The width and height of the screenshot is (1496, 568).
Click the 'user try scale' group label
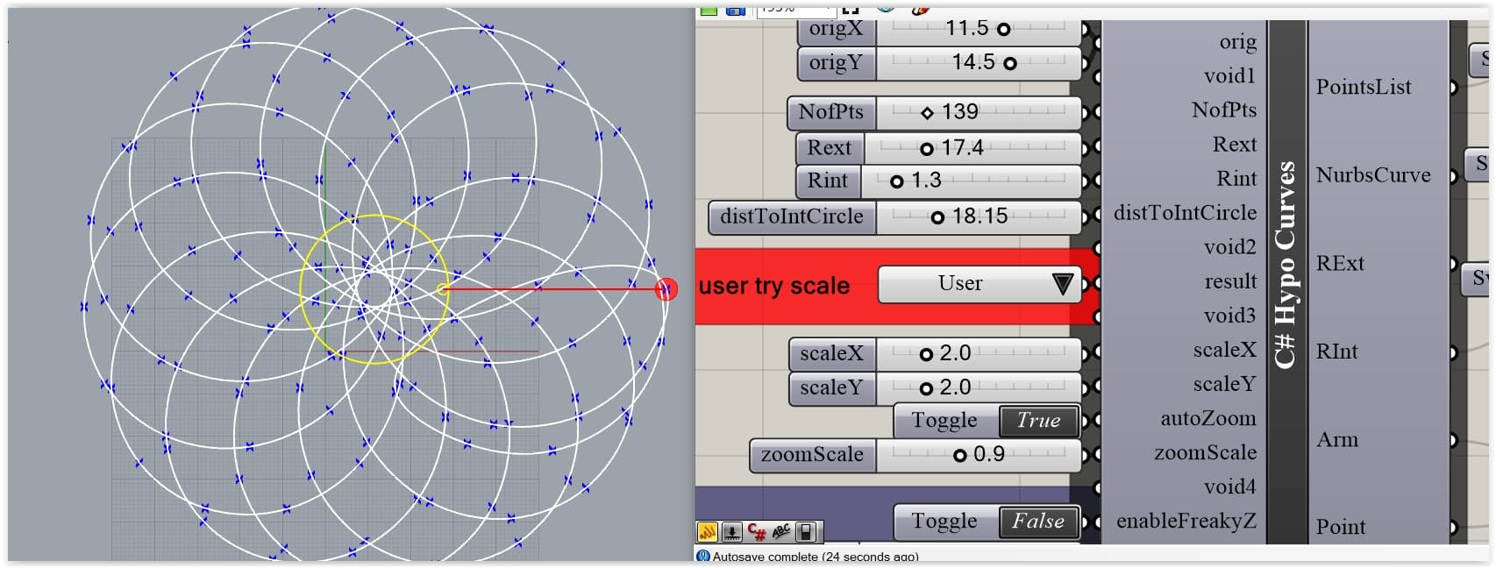point(773,287)
